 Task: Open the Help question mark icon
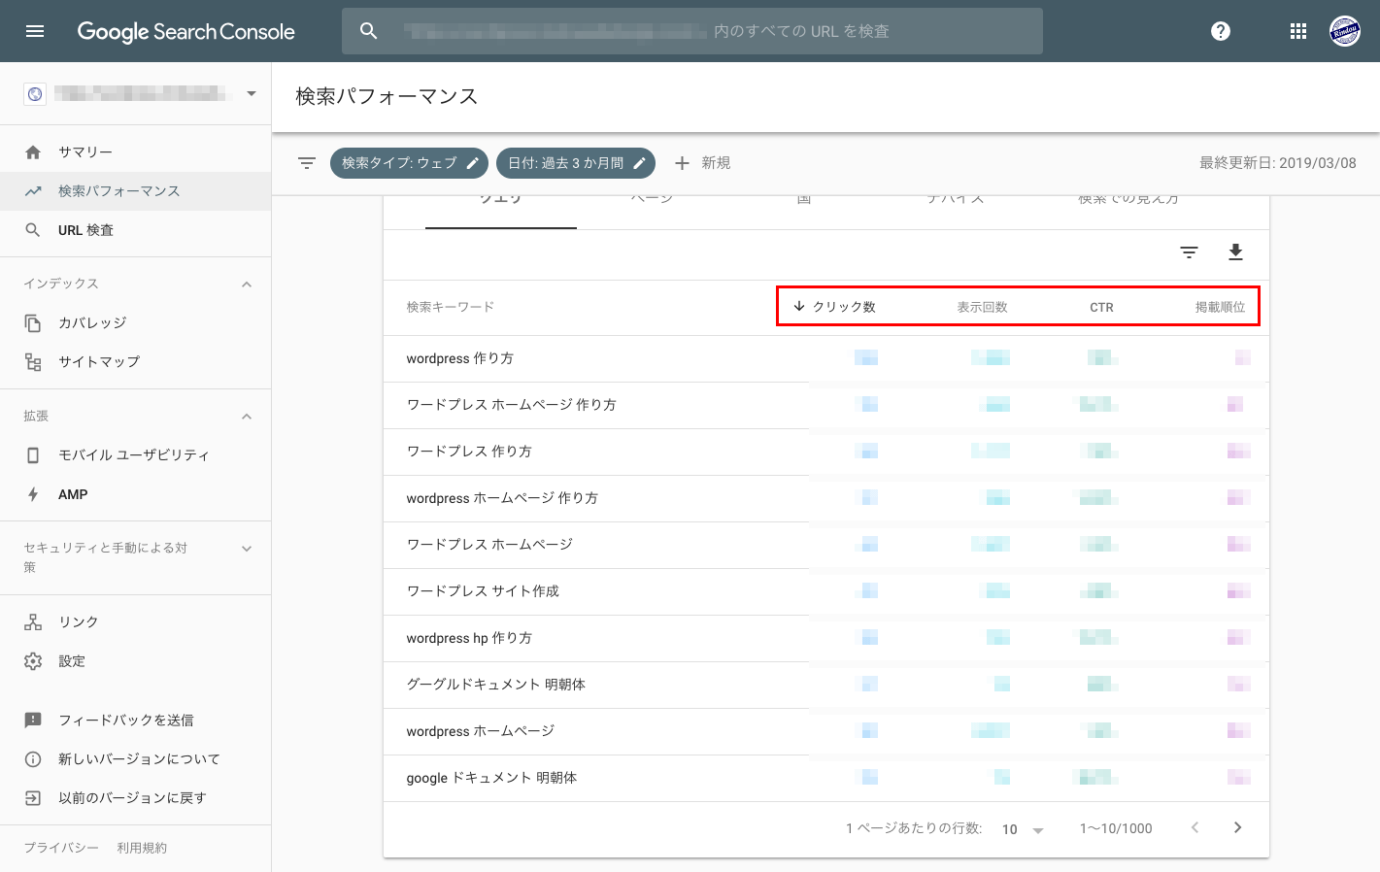click(1221, 31)
